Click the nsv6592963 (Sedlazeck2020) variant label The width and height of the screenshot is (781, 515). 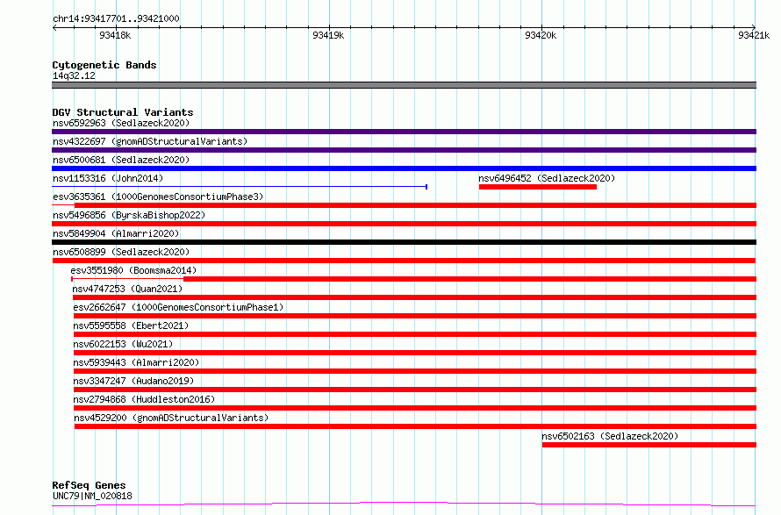pyautogui.click(x=121, y=123)
